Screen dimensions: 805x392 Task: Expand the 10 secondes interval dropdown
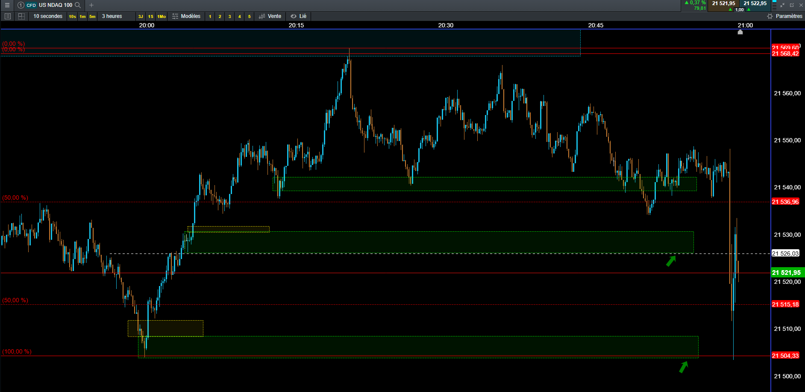[x=48, y=16]
